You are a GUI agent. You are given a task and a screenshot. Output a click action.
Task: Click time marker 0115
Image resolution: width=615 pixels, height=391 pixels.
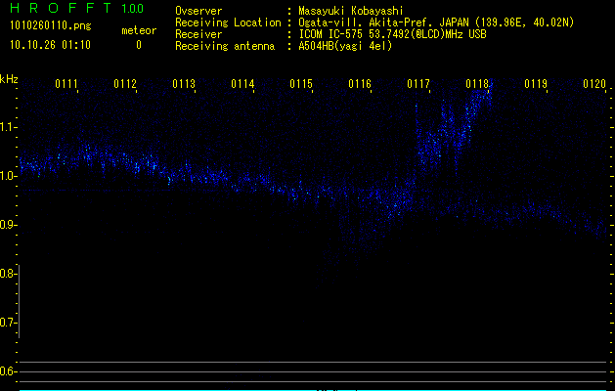tap(301, 84)
